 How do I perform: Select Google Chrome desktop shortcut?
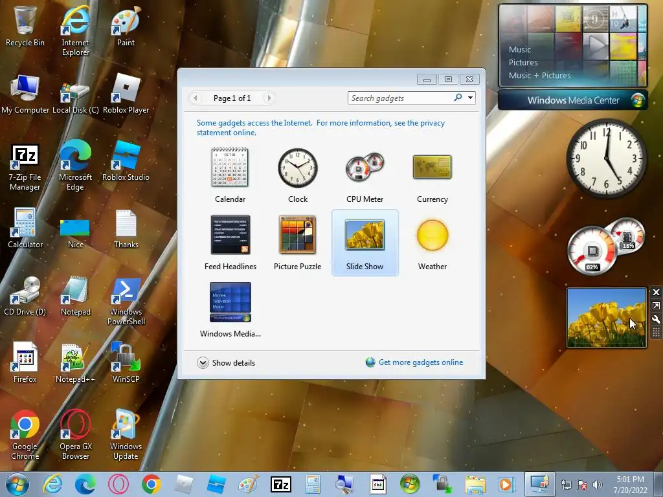pos(25,436)
